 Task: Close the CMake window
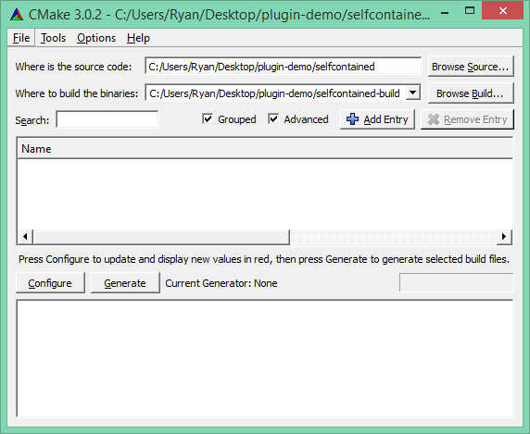502,11
